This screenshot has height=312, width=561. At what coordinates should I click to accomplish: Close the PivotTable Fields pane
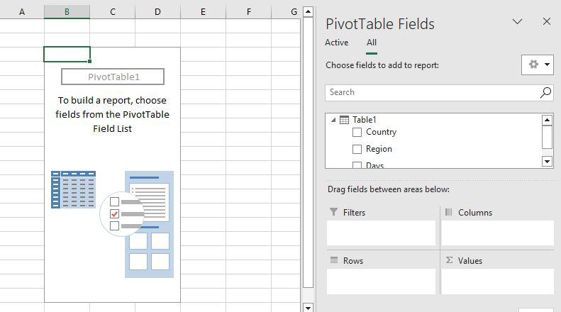(x=546, y=22)
